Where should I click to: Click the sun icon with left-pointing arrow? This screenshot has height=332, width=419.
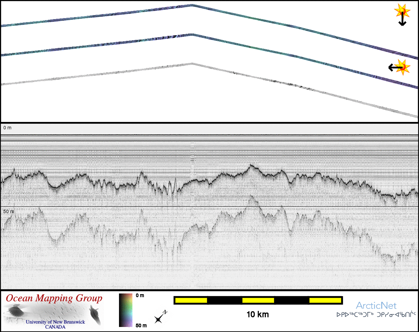[x=400, y=67]
